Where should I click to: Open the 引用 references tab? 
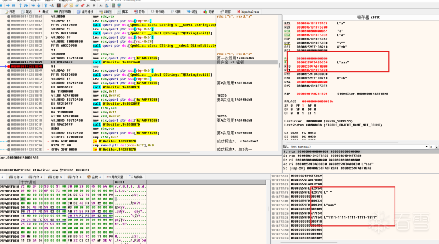tap(176, 12)
